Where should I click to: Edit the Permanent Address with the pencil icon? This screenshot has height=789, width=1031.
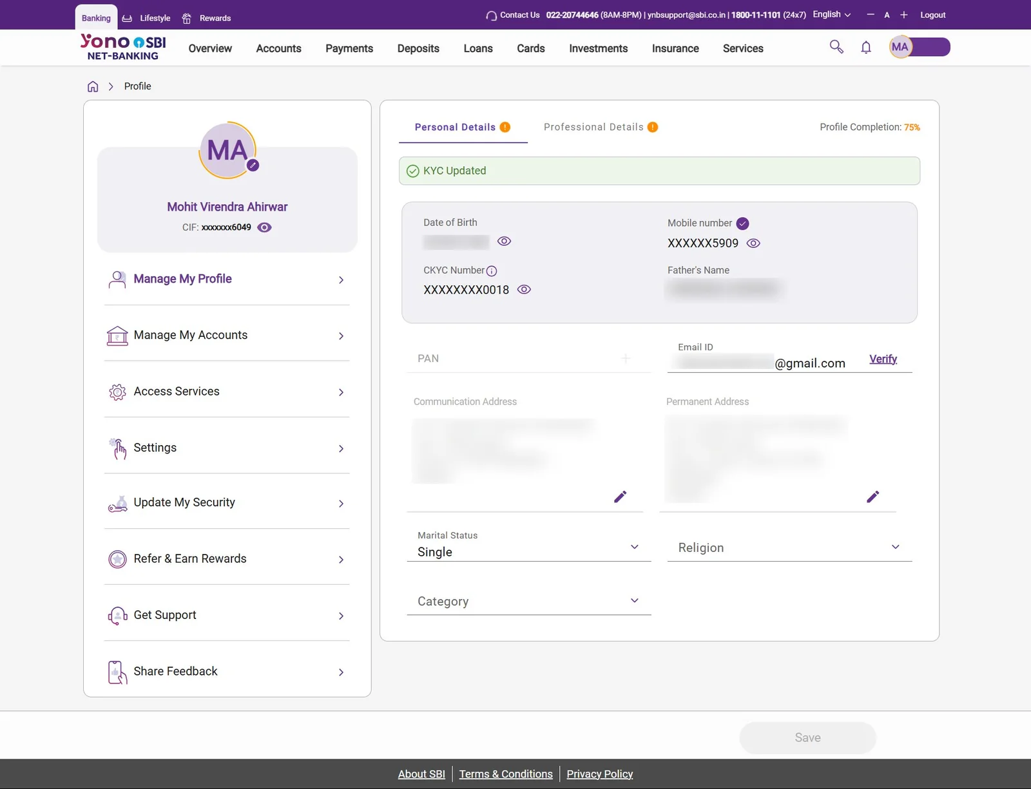pyautogui.click(x=872, y=497)
